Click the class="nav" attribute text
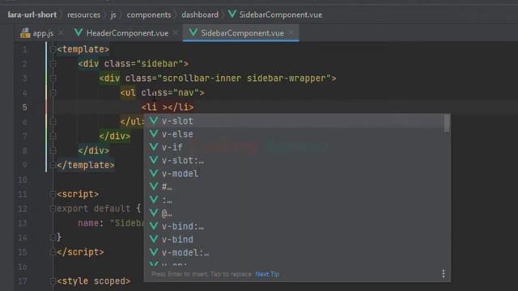518x291 pixels. 170,93
